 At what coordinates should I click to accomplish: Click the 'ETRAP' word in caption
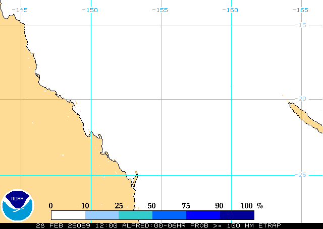click(270, 225)
